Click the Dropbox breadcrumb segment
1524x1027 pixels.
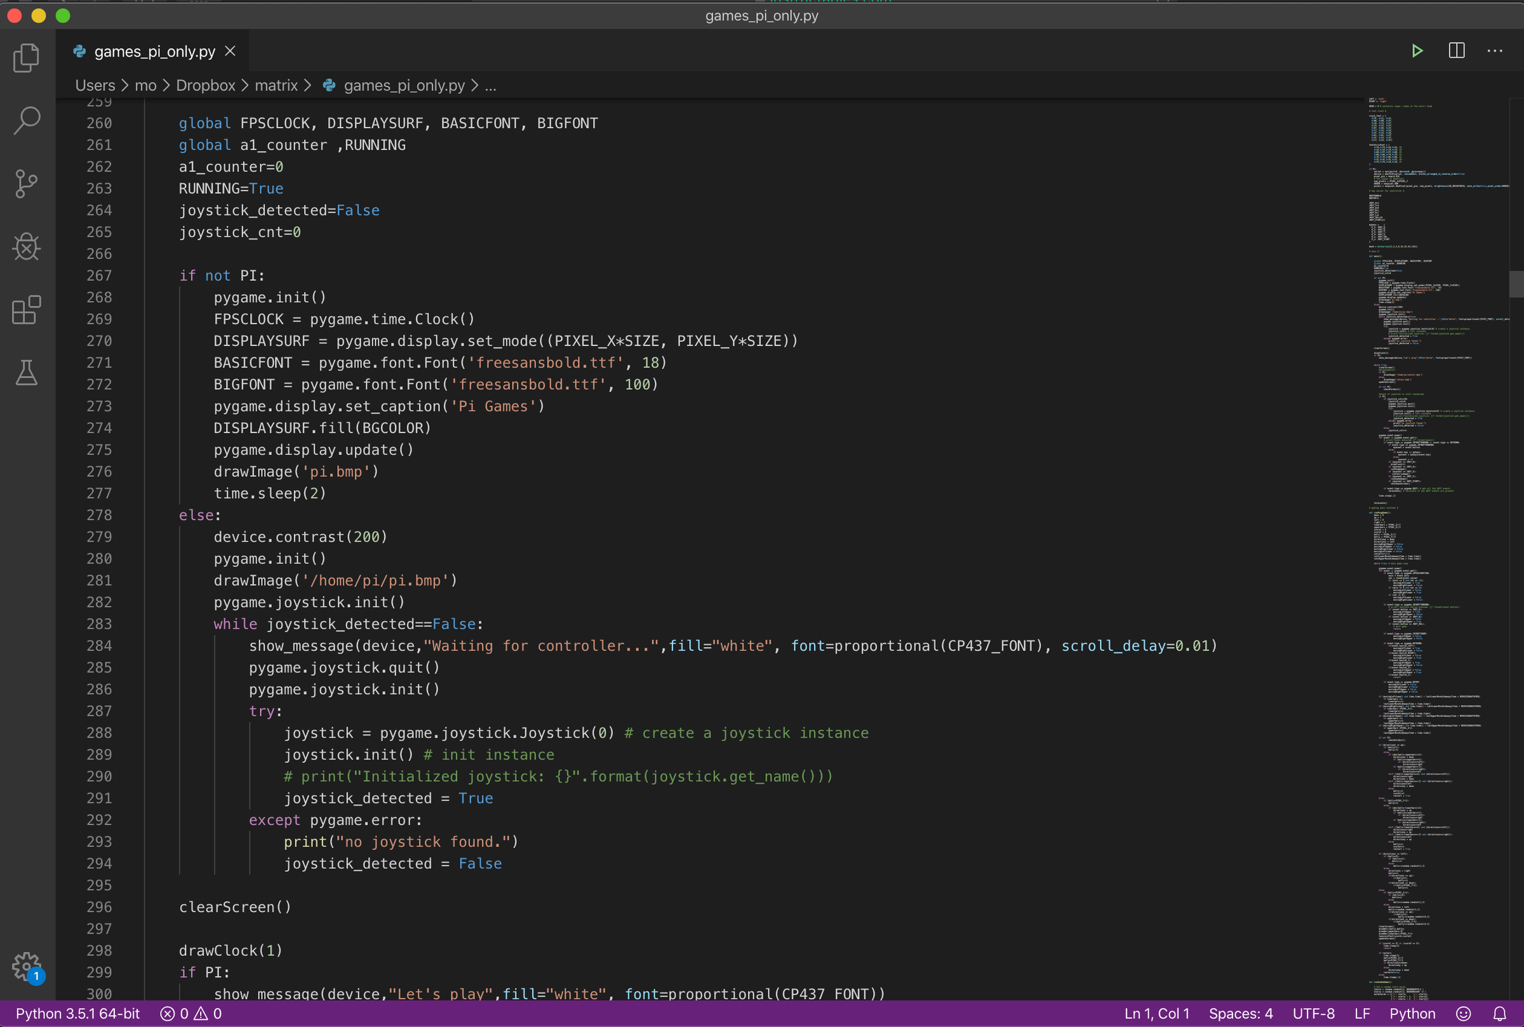coord(205,85)
